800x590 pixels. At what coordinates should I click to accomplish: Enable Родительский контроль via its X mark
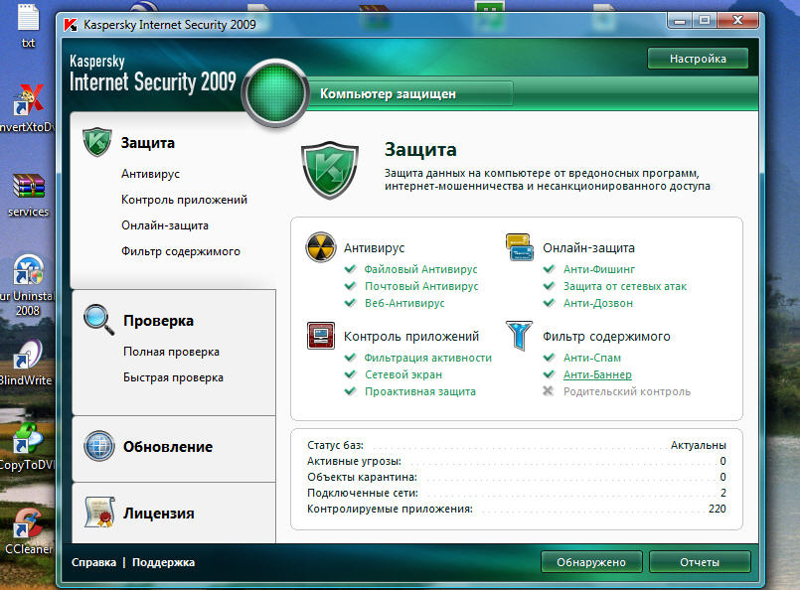[548, 391]
